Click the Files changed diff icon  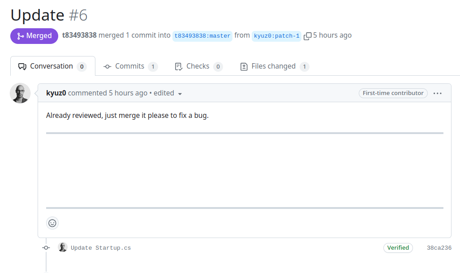tap(244, 66)
